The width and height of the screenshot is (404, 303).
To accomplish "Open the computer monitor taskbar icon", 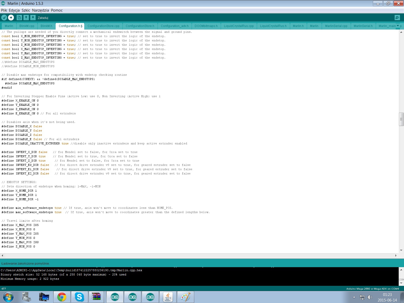I will coord(44,297).
